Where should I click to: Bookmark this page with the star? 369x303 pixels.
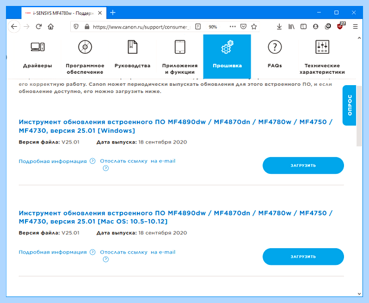pyautogui.click(x=254, y=27)
